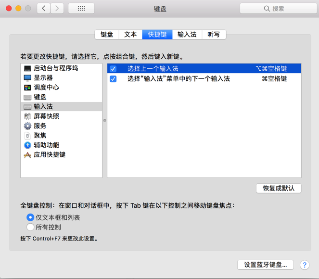Image resolution: width=319 pixels, height=279 pixels.
Task: Click the 调度中心 Mission Control icon
Action: pos(27,88)
